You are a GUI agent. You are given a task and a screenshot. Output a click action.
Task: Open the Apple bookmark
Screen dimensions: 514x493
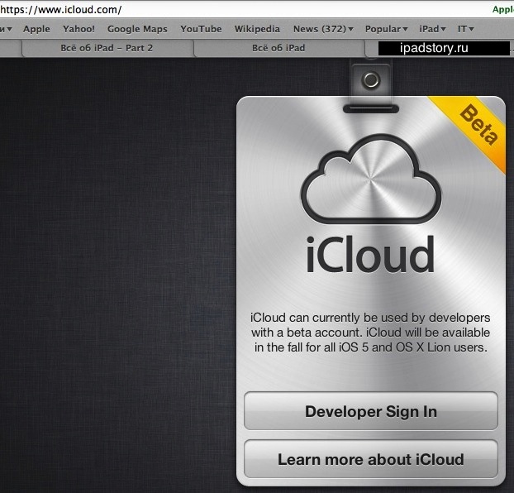click(36, 29)
